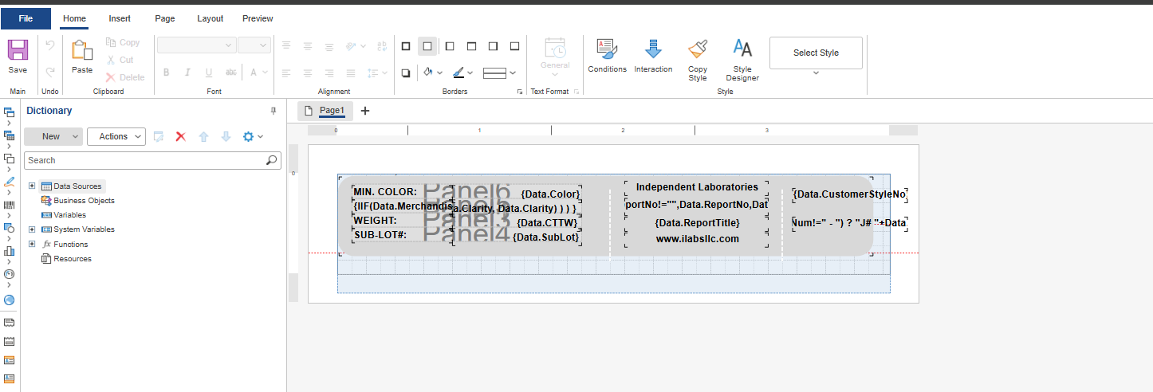This screenshot has height=392, width=1153.
Task: Select the barcode component in left toolbar
Action: pyautogui.click(x=9, y=204)
